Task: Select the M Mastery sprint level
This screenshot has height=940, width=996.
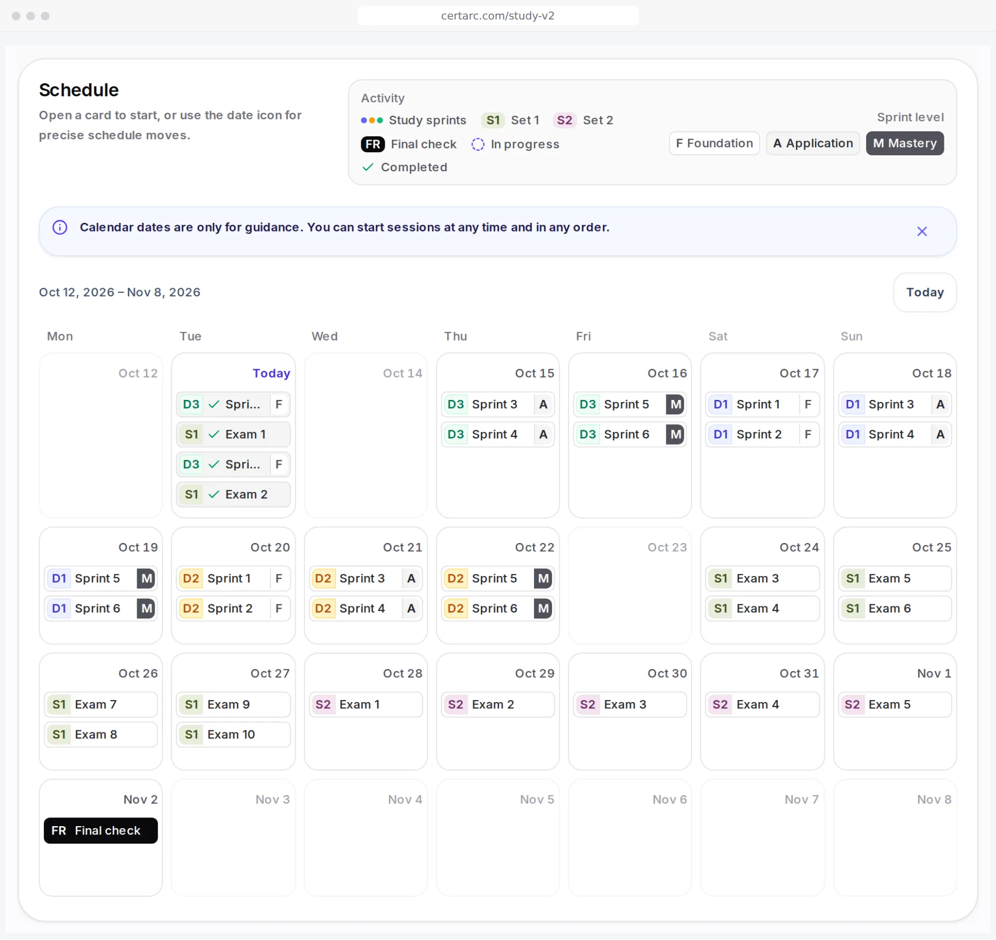Action: click(905, 144)
